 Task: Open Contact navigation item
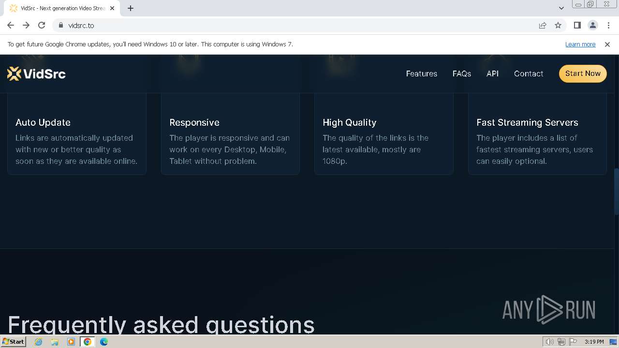coord(529,73)
